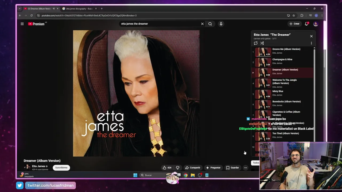
Task: Install app icon in address bar
Action: [x=288, y=15]
